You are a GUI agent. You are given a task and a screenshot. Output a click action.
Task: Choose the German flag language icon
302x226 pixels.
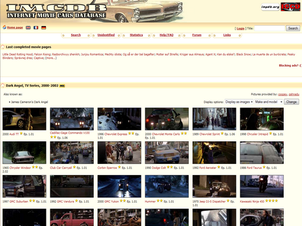pyautogui.click(x=43, y=28)
